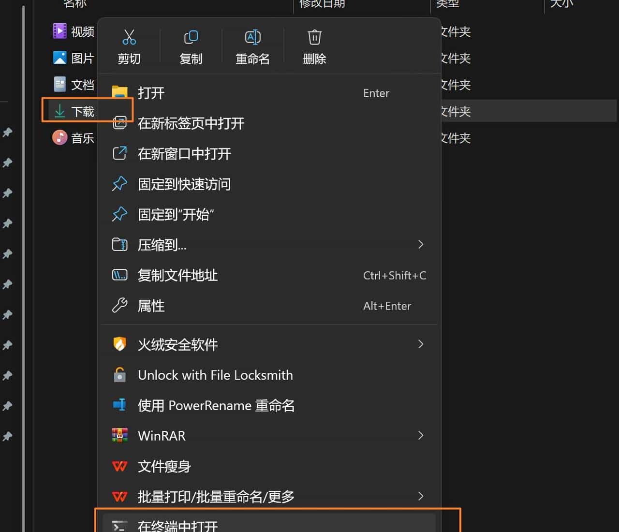Click the WinRAR archive icon

(119, 435)
